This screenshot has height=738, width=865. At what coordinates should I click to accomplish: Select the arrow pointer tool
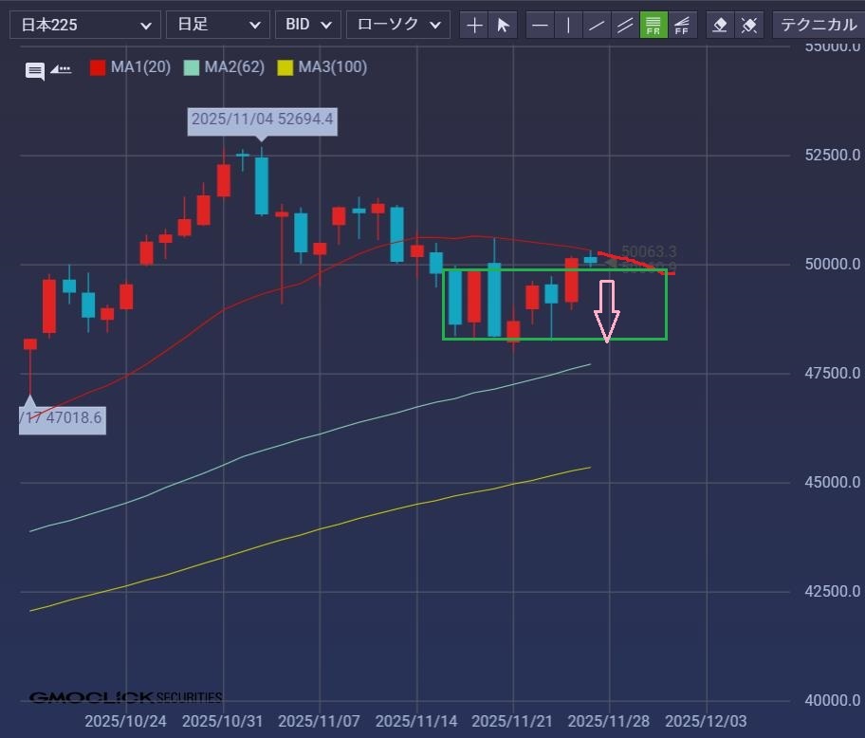tap(504, 25)
